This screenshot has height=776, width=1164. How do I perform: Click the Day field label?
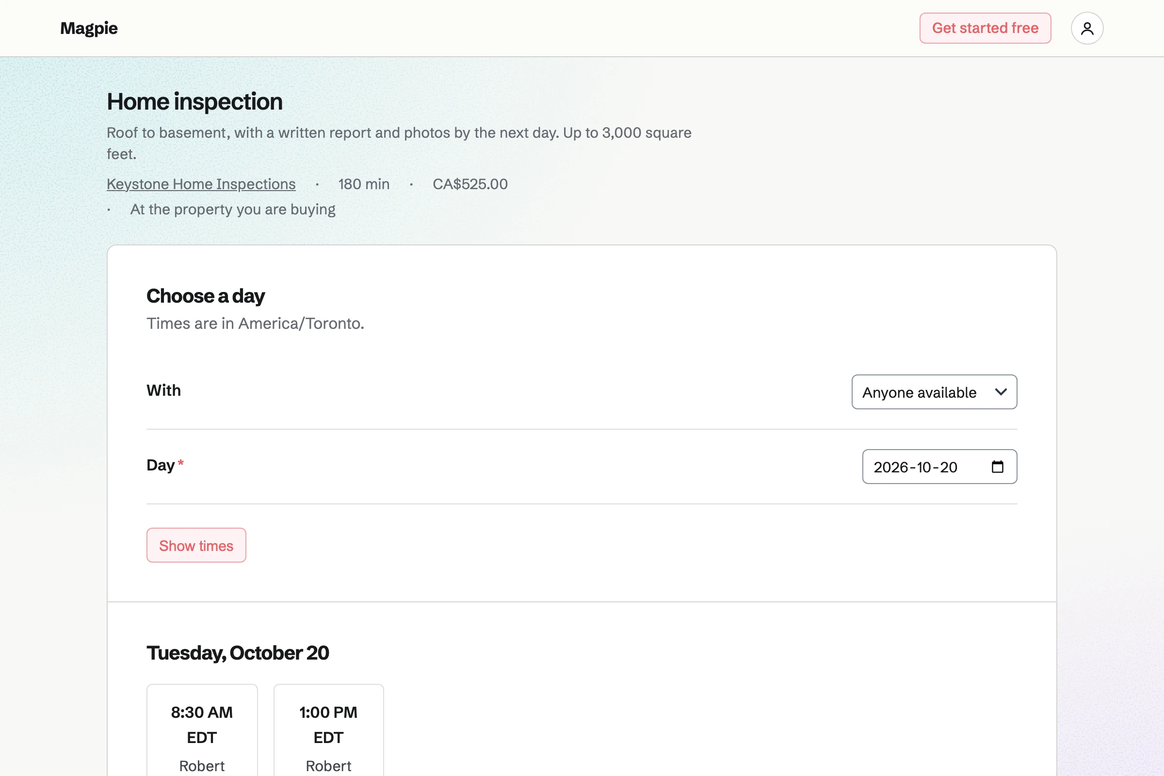point(161,465)
